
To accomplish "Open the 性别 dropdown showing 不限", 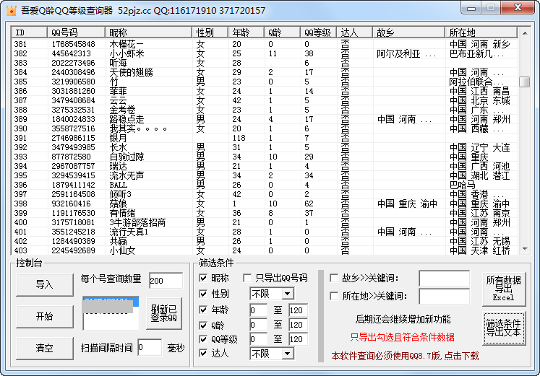I will (x=272, y=294).
